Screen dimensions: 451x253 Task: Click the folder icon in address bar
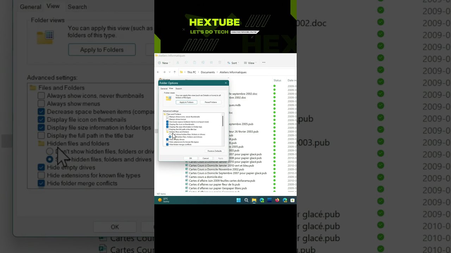(x=181, y=72)
